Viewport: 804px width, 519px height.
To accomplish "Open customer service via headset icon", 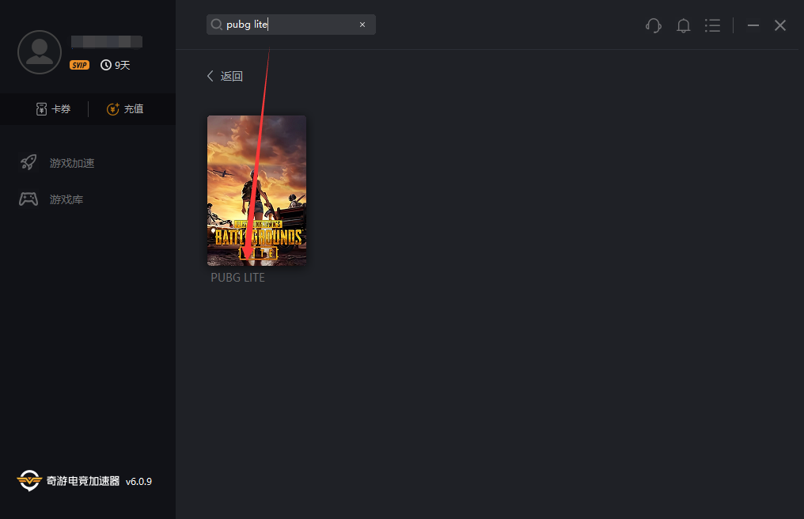I will pos(654,25).
